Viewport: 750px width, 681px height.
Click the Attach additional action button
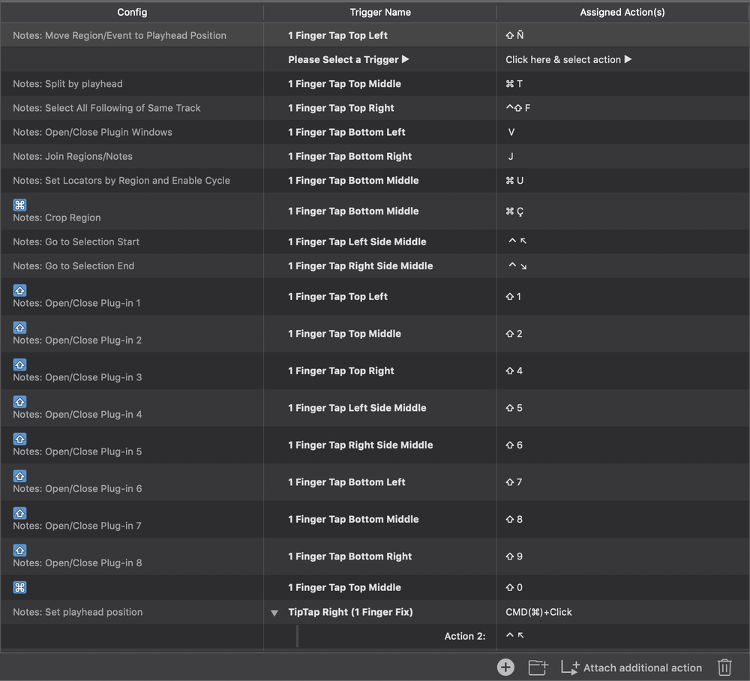tap(631, 667)
